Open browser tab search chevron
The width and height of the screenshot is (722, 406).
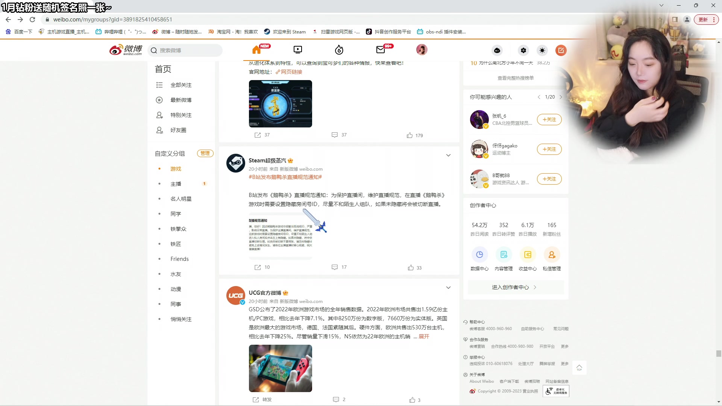coord(661,5)
